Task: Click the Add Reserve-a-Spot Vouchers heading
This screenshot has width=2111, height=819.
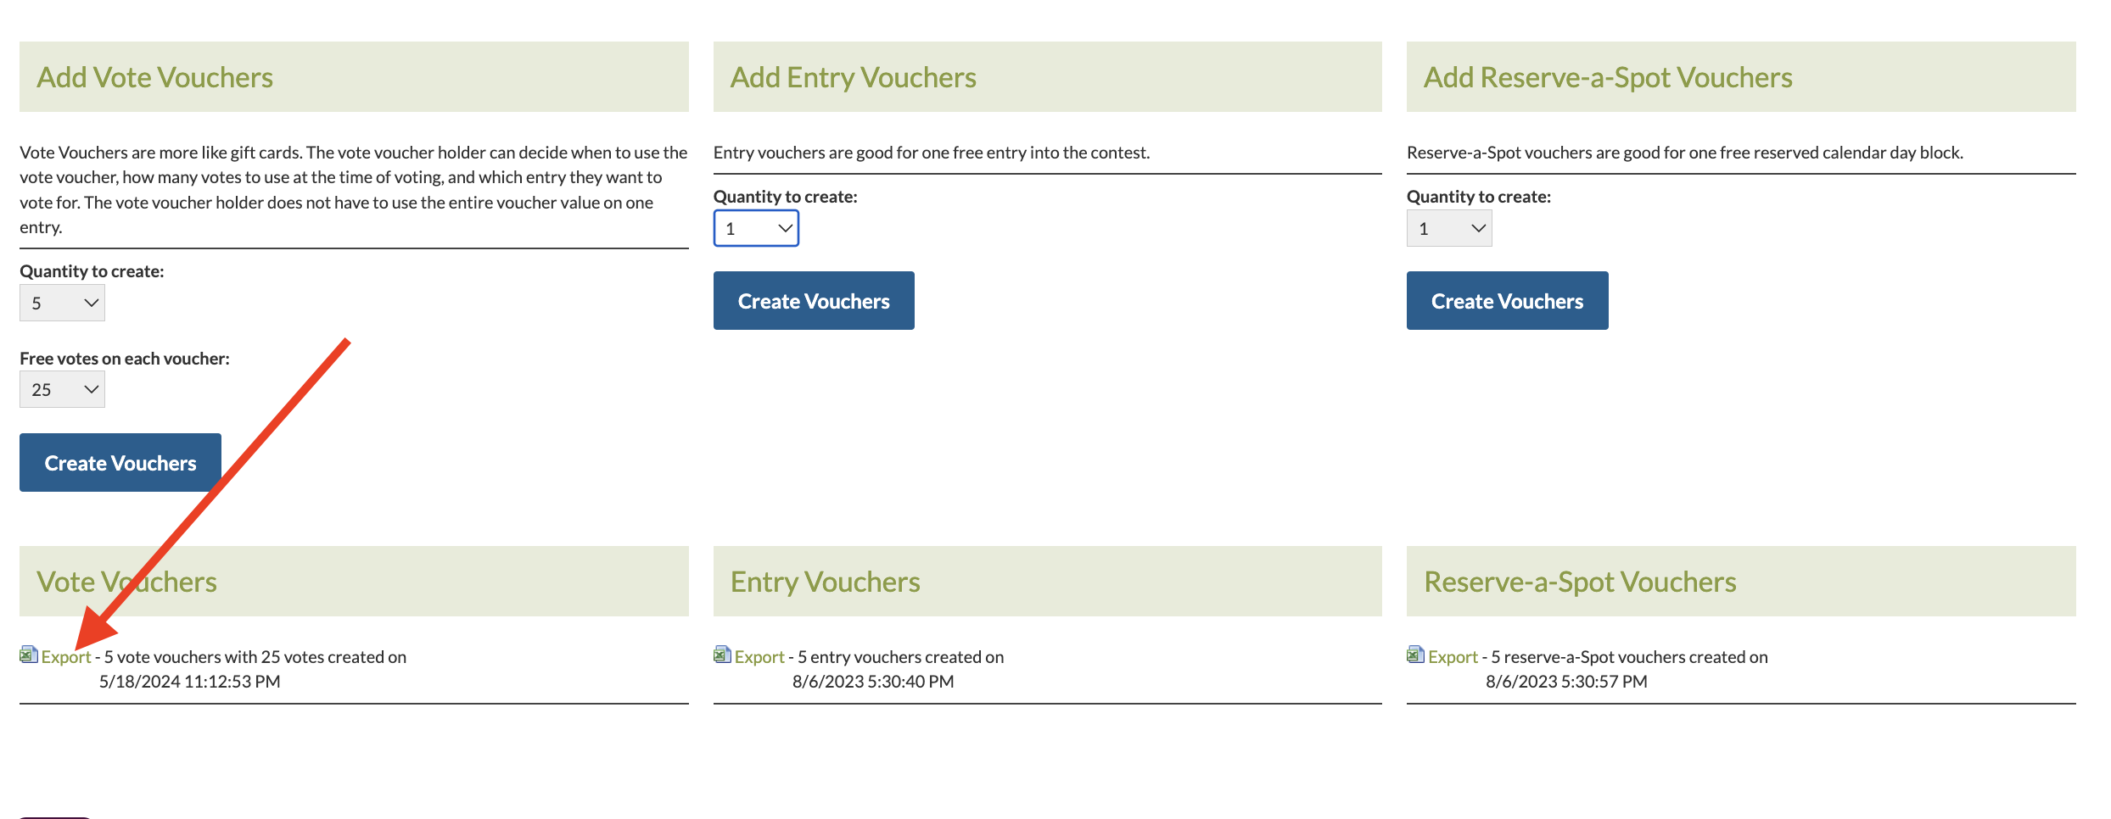Action: coord(1608,78)
